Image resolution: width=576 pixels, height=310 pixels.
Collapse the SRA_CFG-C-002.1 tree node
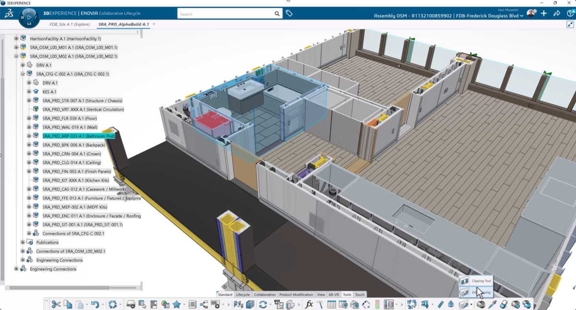[x=22, y=74]
